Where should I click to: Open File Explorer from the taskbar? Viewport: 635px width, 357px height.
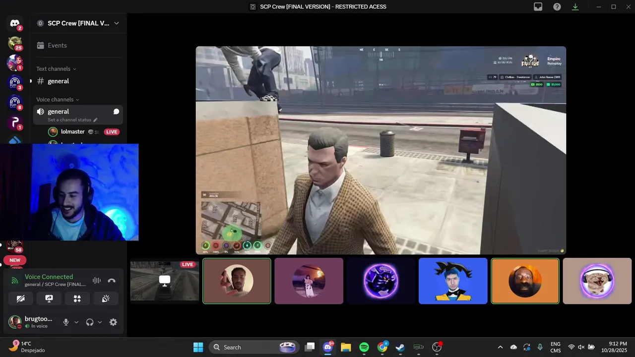346,347
